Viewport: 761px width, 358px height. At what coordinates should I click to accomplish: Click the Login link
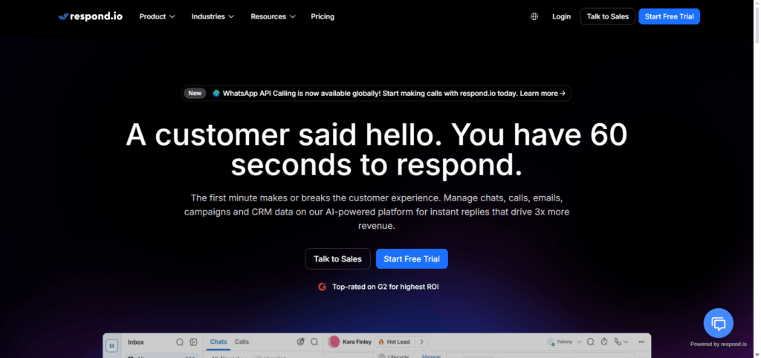tap(561, 16)
